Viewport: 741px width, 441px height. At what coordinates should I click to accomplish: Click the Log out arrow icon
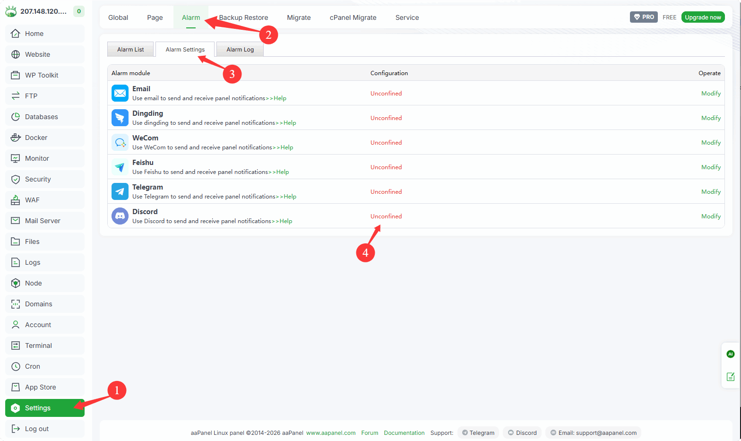coord(16,429)
